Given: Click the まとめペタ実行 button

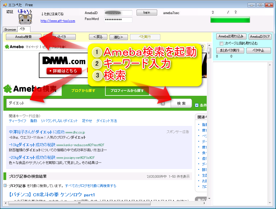Looking at the screenshot, I should click(230, 50).
